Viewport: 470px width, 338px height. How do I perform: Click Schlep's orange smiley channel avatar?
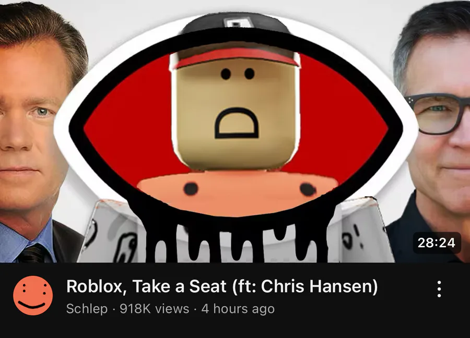click(x=33, y=295)
